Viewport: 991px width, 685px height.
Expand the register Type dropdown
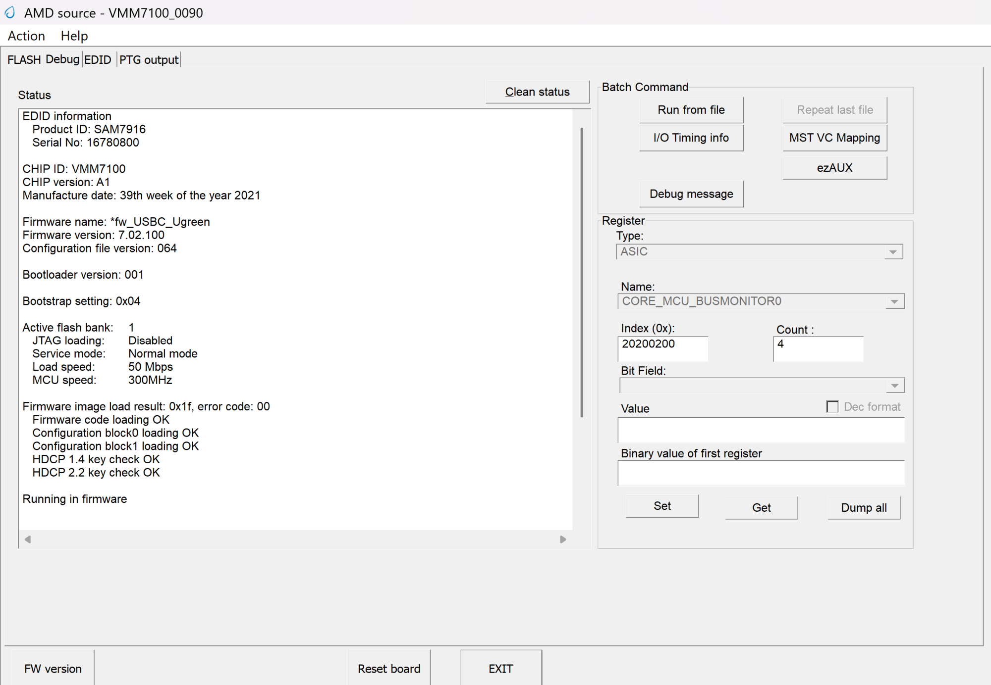pyautogui.click(x=892, y=252)
